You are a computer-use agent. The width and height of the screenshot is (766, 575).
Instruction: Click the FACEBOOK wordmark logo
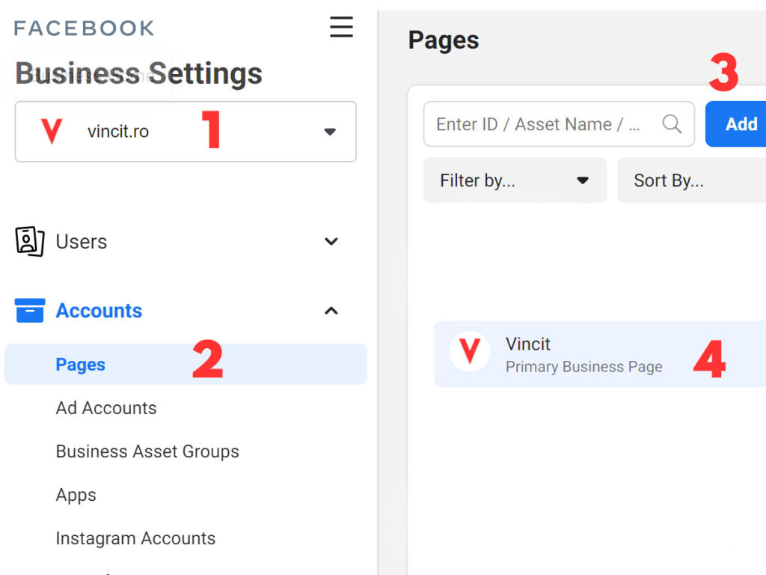[x=84, y=28]
